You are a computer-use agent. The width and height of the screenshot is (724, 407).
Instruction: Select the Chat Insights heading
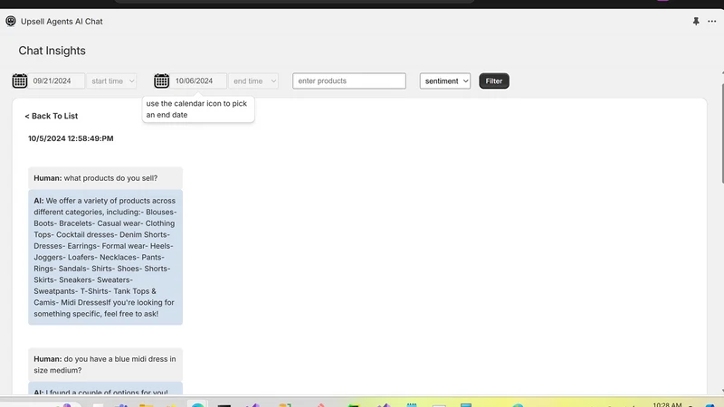point(52,51)
